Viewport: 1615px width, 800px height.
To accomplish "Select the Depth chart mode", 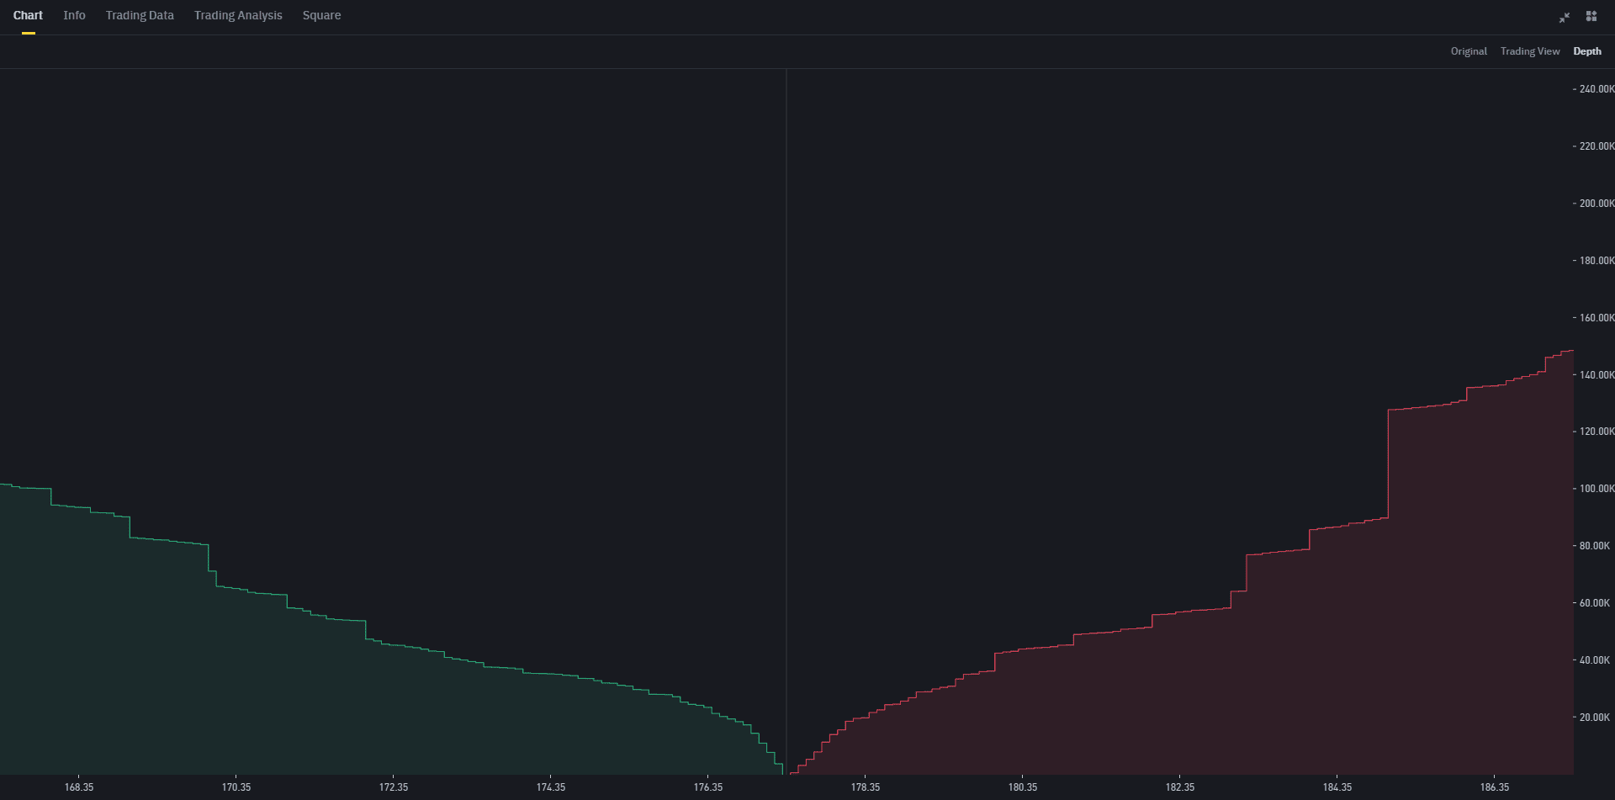I will 1587,51.
